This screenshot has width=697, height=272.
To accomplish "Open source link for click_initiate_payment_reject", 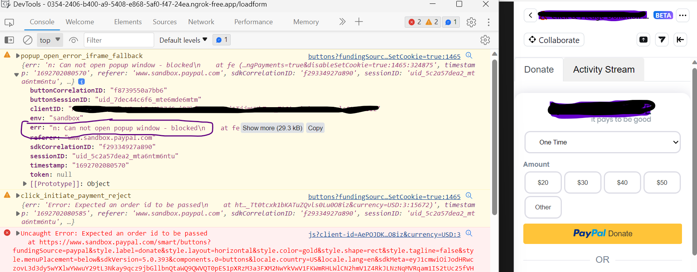I will coord(384,197).
